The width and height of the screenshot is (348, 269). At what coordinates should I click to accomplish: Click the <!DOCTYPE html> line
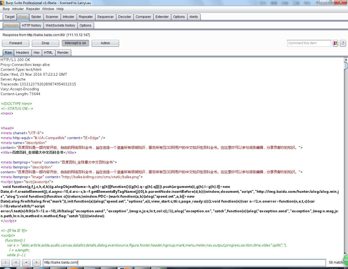pyautogui.click(x=16, y=104)
